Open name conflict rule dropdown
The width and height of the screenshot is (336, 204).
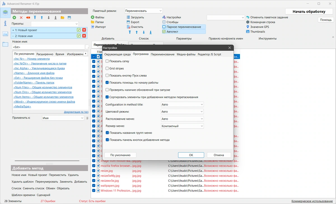click(x=226, y=17)
